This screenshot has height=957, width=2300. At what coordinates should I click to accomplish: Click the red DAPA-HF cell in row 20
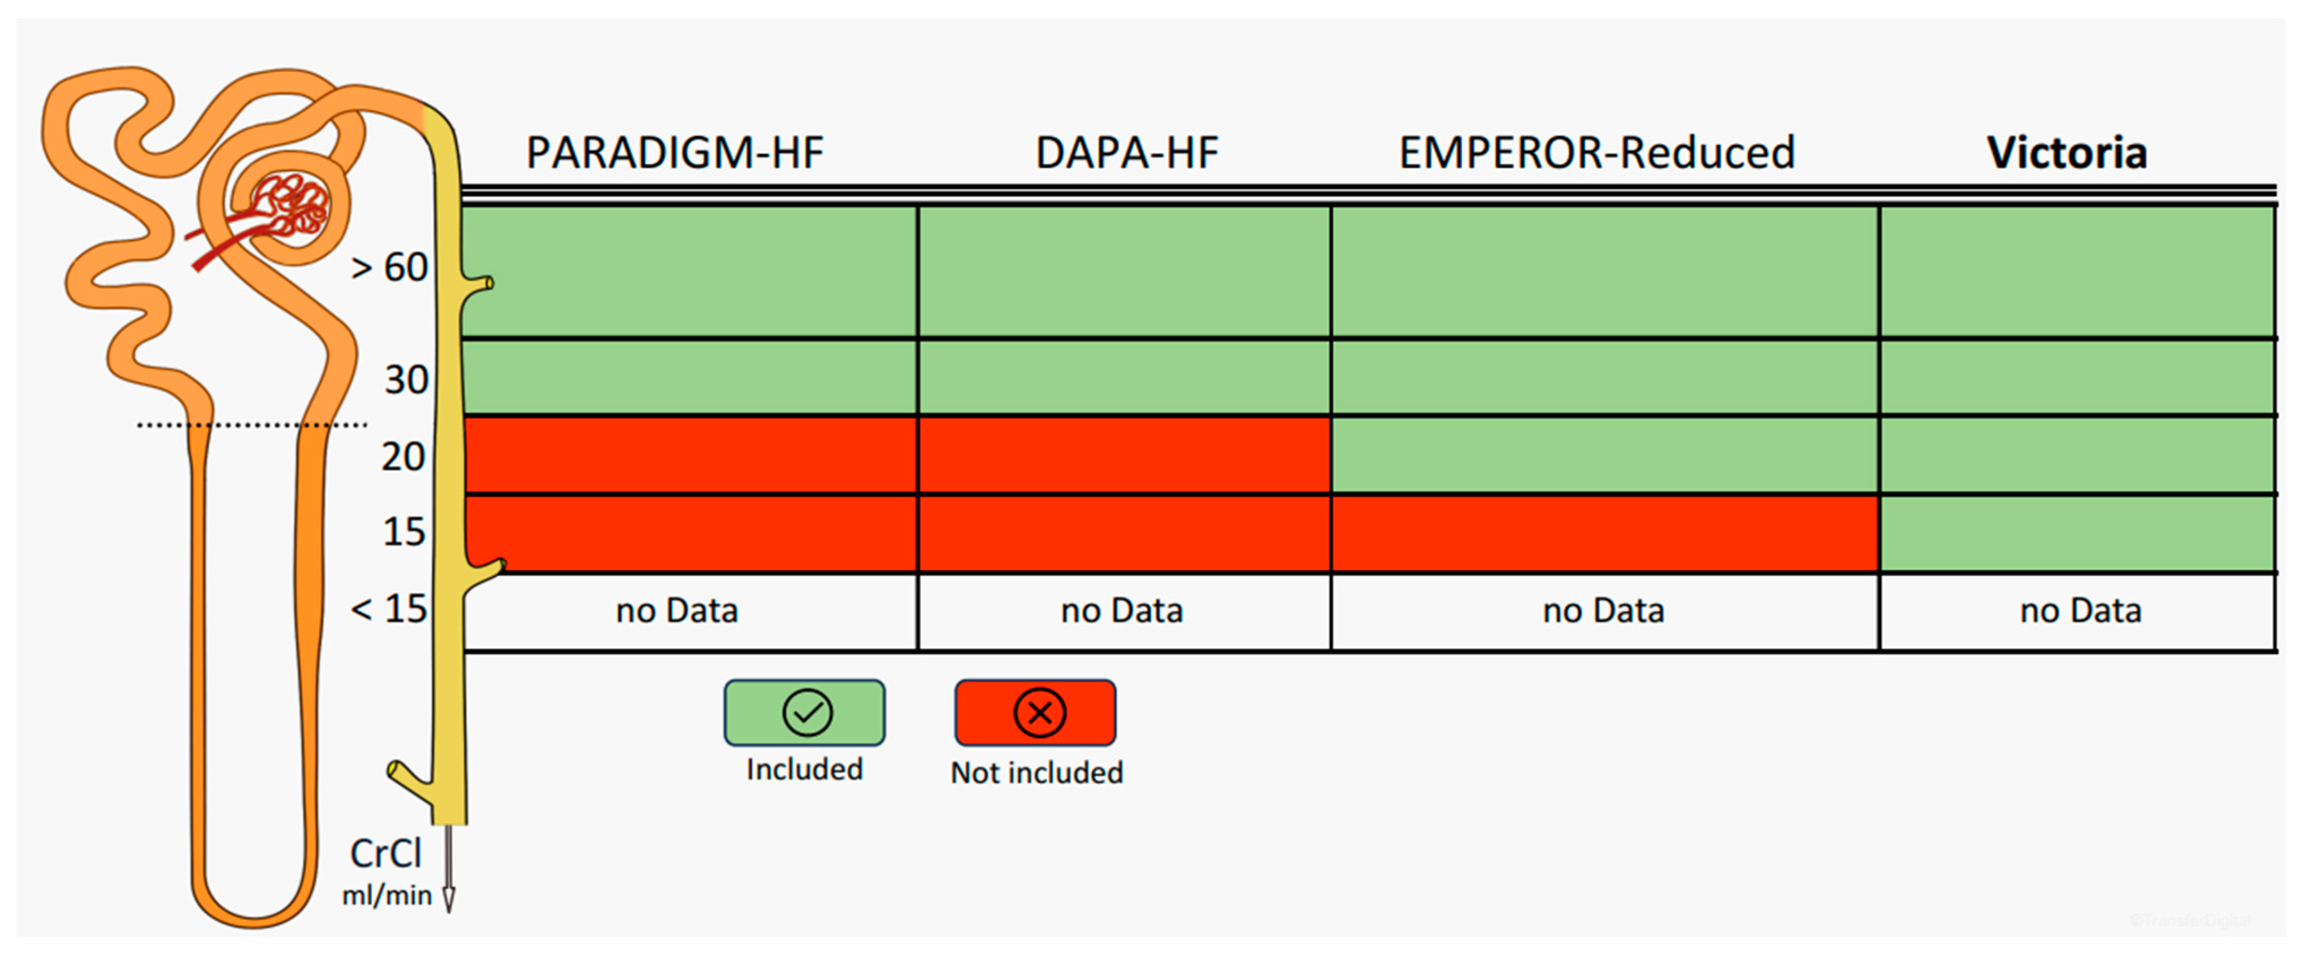pyautogui.click(x=1123, y=455)
